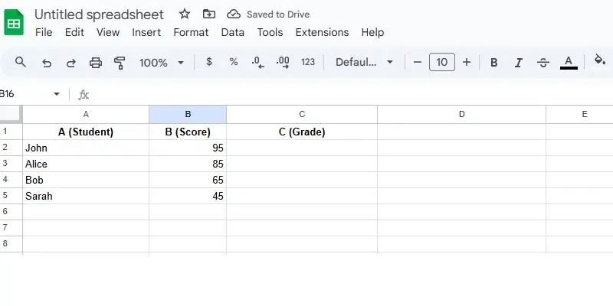This screenshot has width=613, height=306.
Task: Open the Insert menu
Action: point(146,32)
